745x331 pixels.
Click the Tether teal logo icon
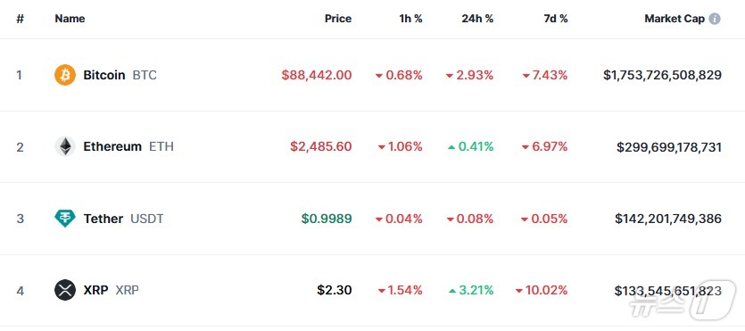[65, 219]
